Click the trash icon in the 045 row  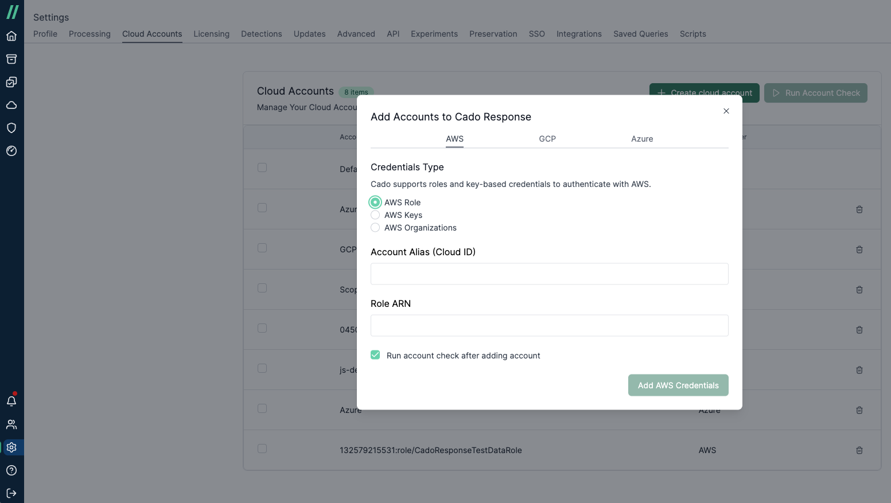[859, 330]
